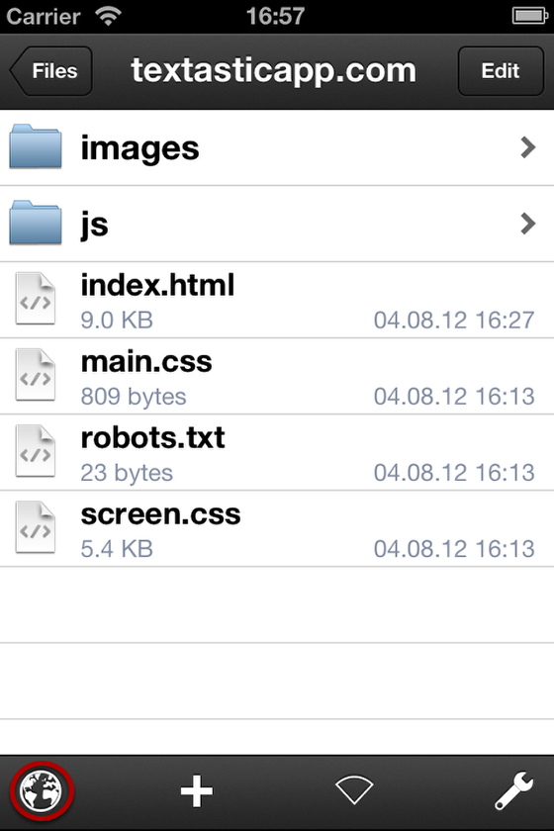The width and height of the screenshot is (554, 831).
Task: Open the web preview globe icon
Action: (41, 791)
